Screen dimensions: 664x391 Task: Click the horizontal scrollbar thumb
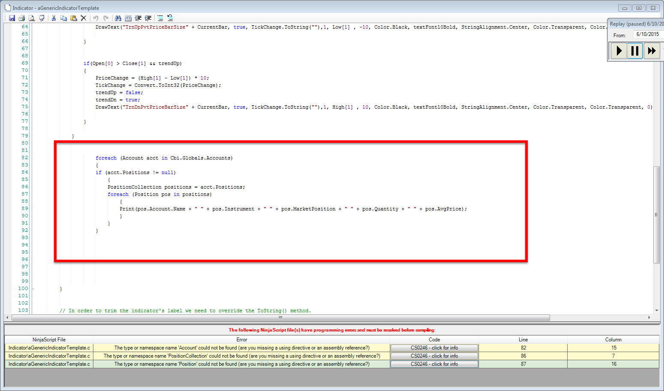(x=281, y=318)
